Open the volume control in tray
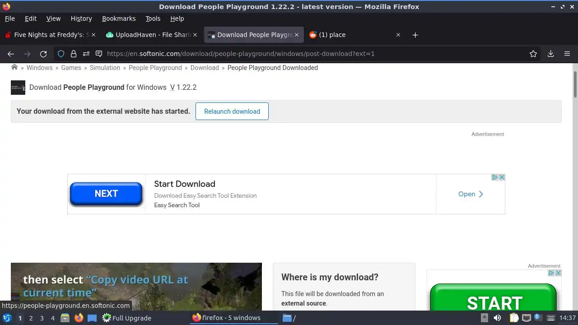 coord(497,318)
